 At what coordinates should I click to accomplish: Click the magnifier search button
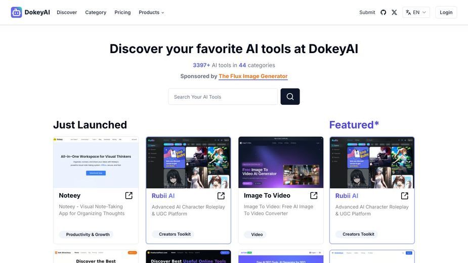pyautogui.click(x=290, y=97)
